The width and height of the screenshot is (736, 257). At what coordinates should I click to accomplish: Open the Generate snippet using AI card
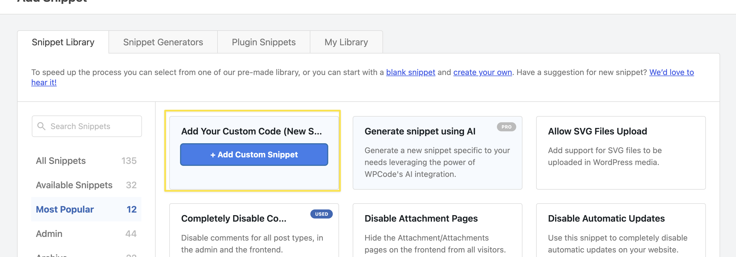[438, 153]
